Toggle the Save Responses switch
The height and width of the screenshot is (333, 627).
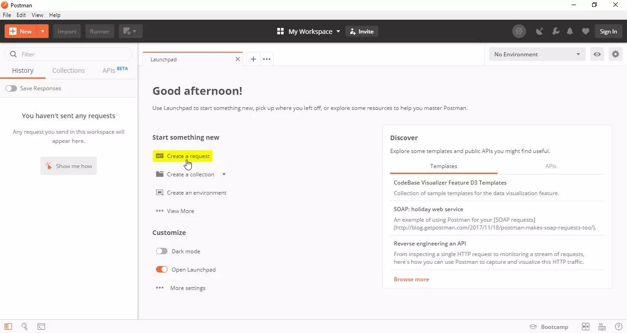tap(11, 88)
